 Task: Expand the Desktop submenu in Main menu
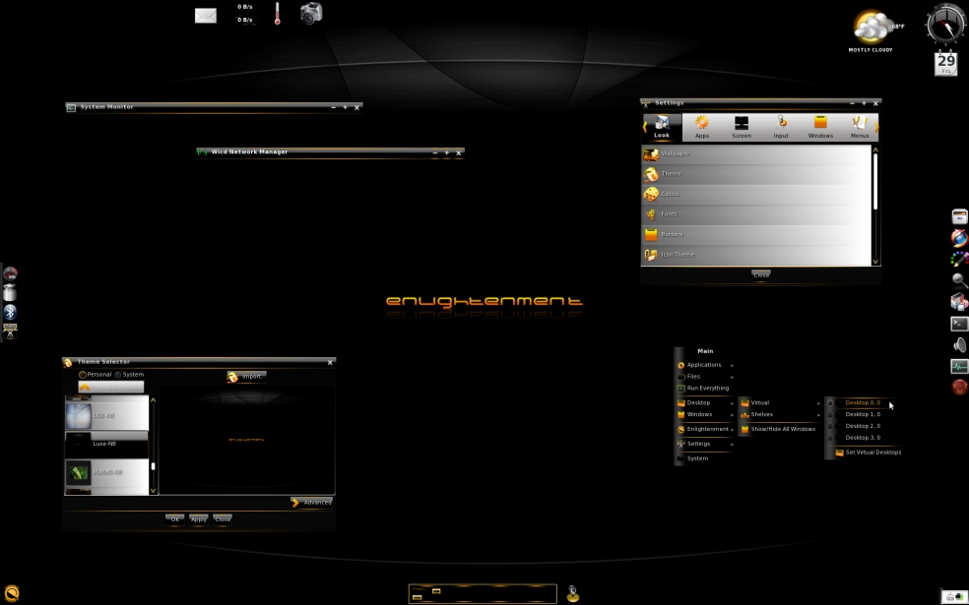(706, 402)
